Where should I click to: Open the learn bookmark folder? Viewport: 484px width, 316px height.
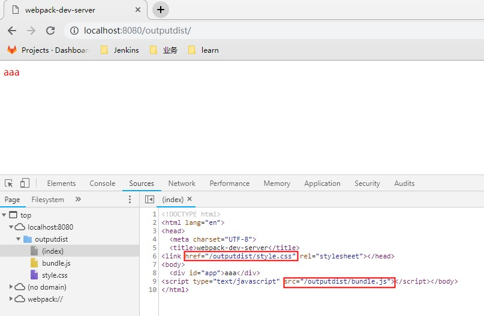(x=203, y=50)
